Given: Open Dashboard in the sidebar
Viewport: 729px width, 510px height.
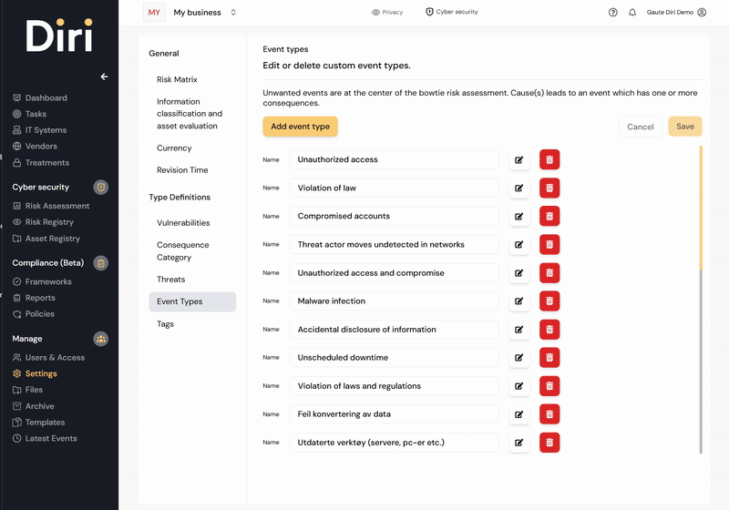Looking at the screenshot, I should pos(40,97).
